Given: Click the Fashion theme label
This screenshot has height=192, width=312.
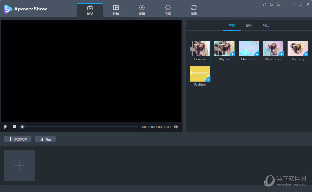Looking at the screenshot, I should tap(200, 85).
